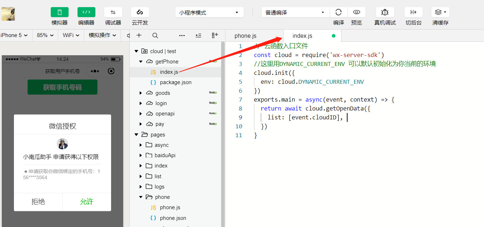Click 'wx-server-sdk' string in line 2
The height and width of the screenshot is (227, 484).
[355, 55]
